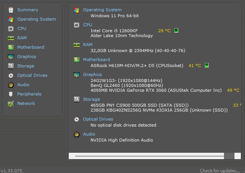Go to Graphics in the sidebar

tap(27, 57)
